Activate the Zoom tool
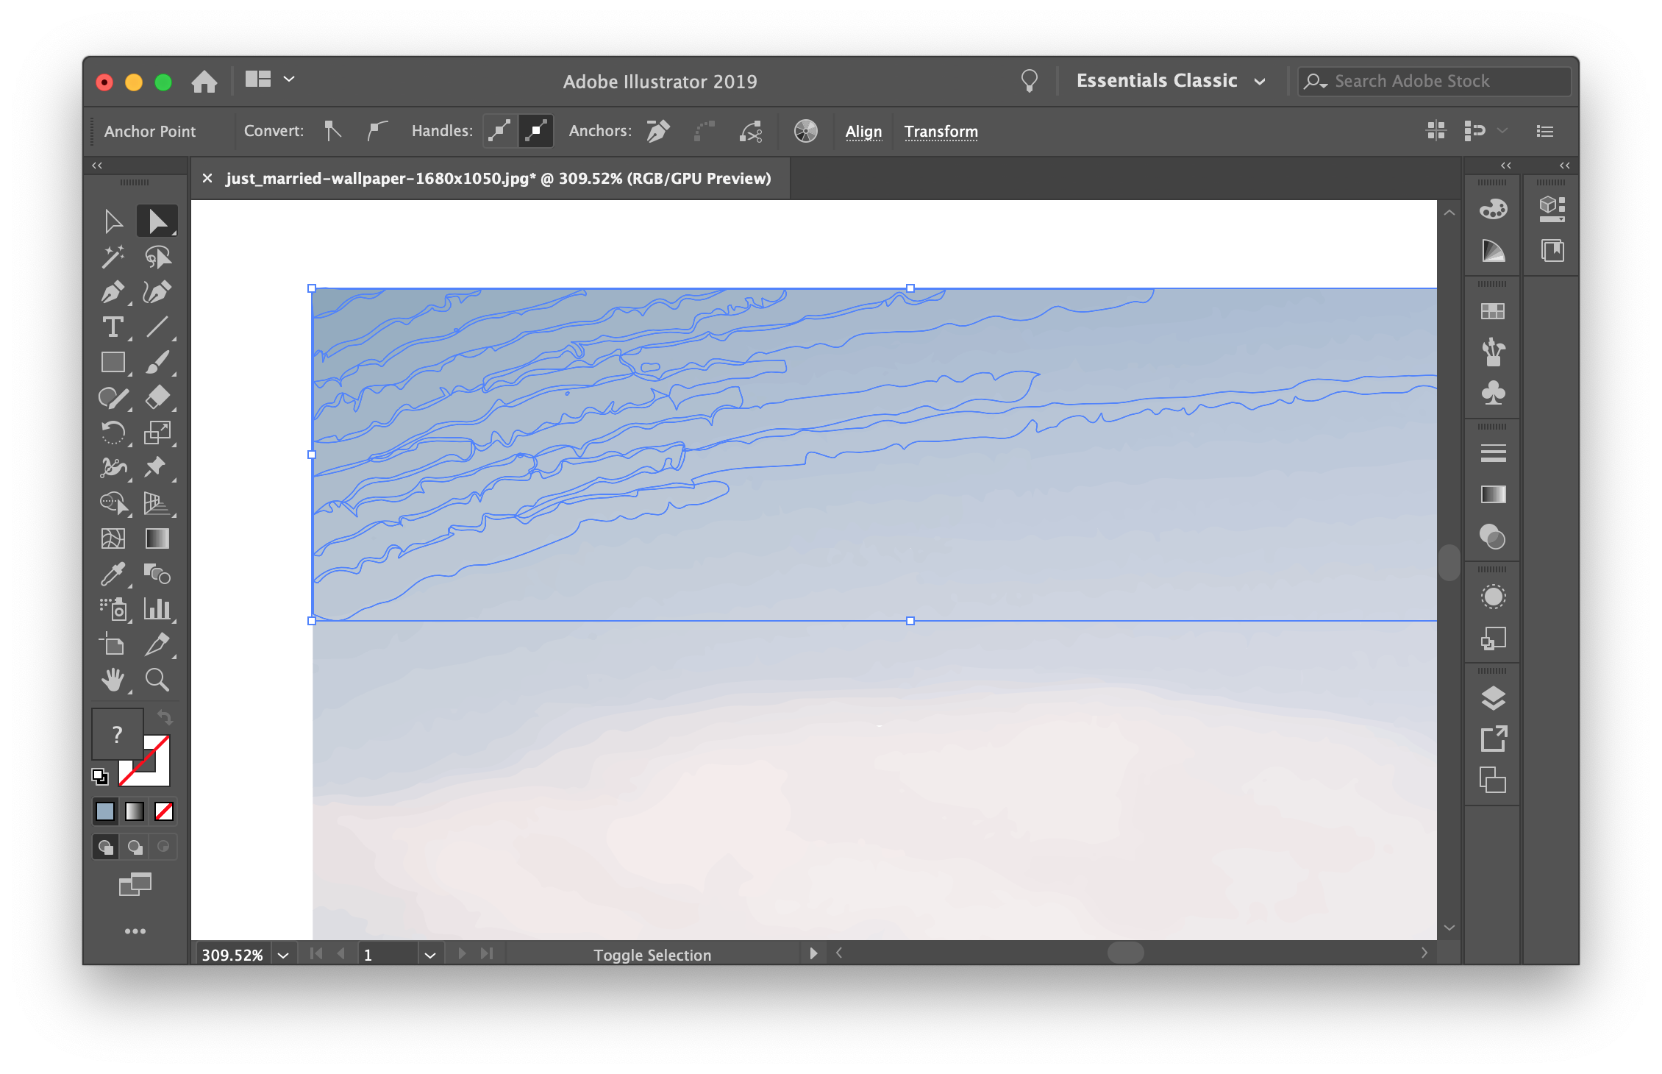 click(x=157, y=680)
